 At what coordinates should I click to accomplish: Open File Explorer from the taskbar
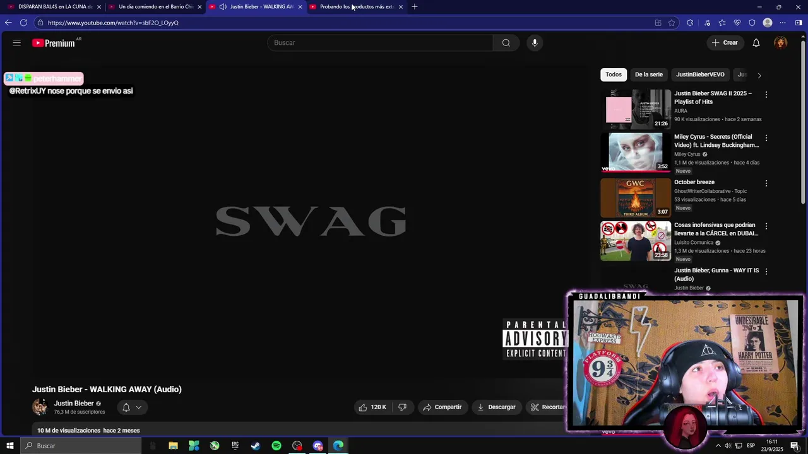coord(173,446)
